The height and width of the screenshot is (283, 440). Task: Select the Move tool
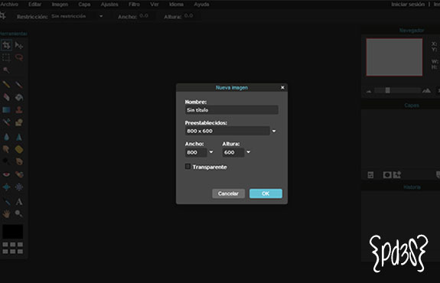19,45
